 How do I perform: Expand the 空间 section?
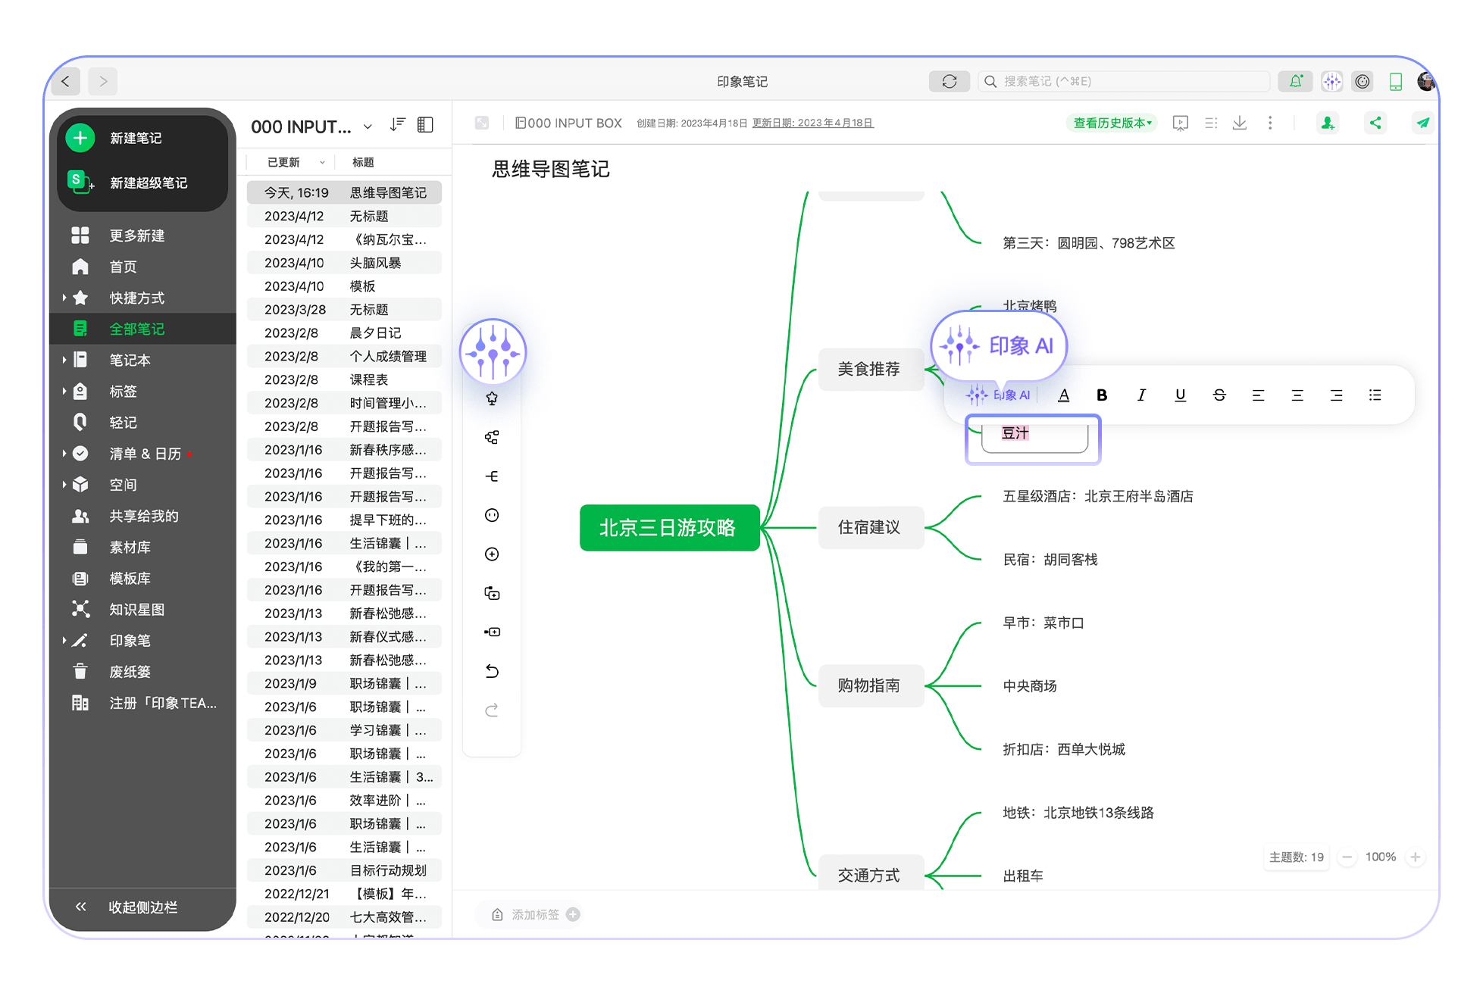[64, 485]
